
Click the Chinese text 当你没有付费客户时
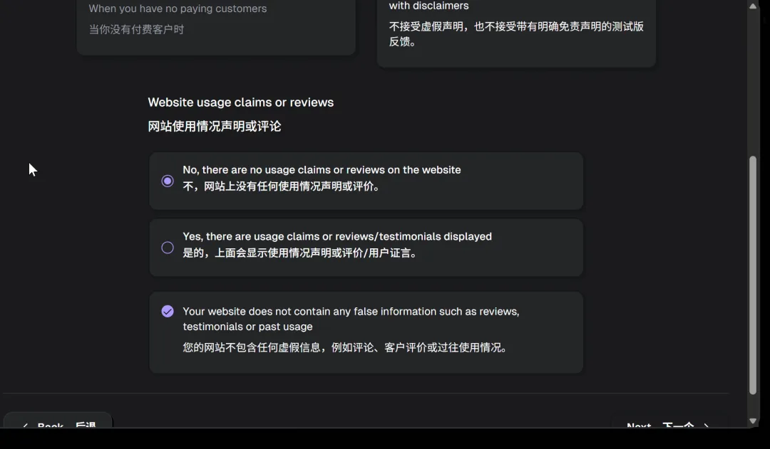point(136,30)
